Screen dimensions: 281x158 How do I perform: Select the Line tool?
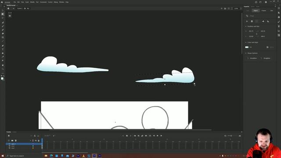(3, 41)
